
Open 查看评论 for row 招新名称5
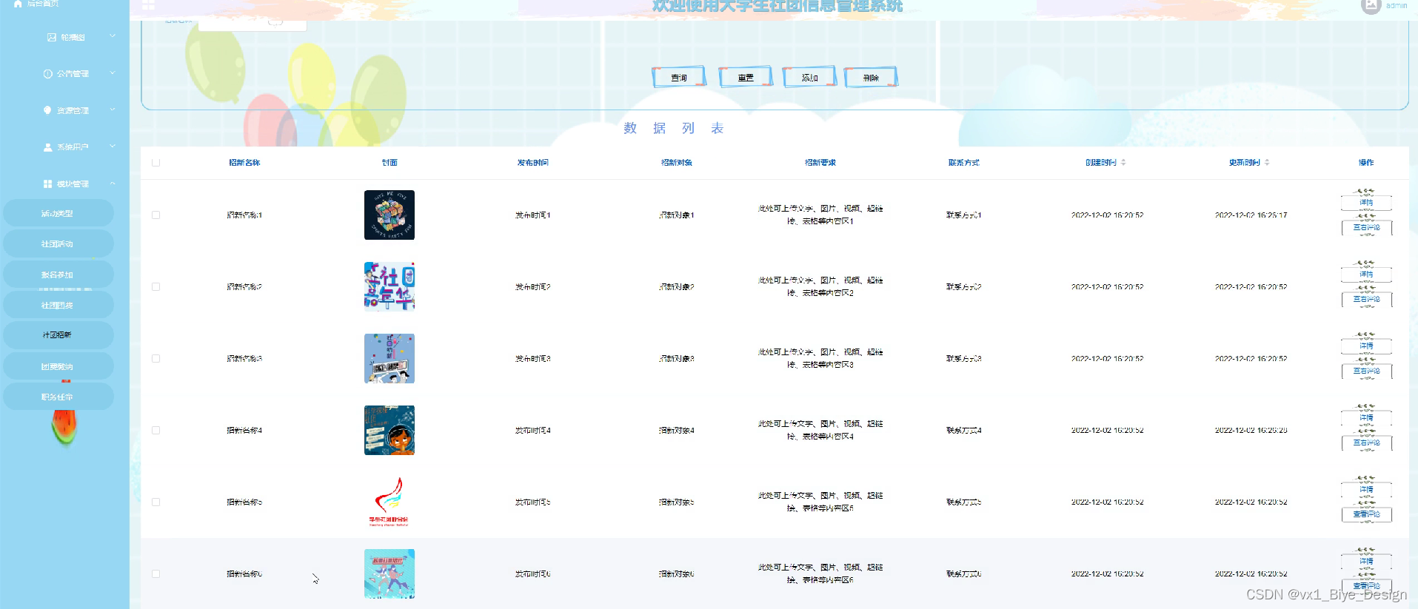pyautogui.click(x=1366, y=514)
